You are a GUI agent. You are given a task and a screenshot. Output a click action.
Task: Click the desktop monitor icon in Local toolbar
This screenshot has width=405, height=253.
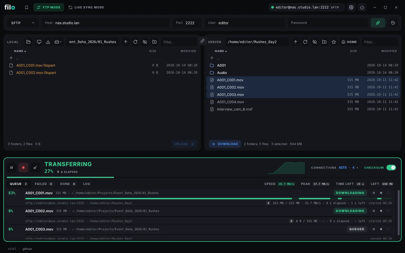pos(39,42)
